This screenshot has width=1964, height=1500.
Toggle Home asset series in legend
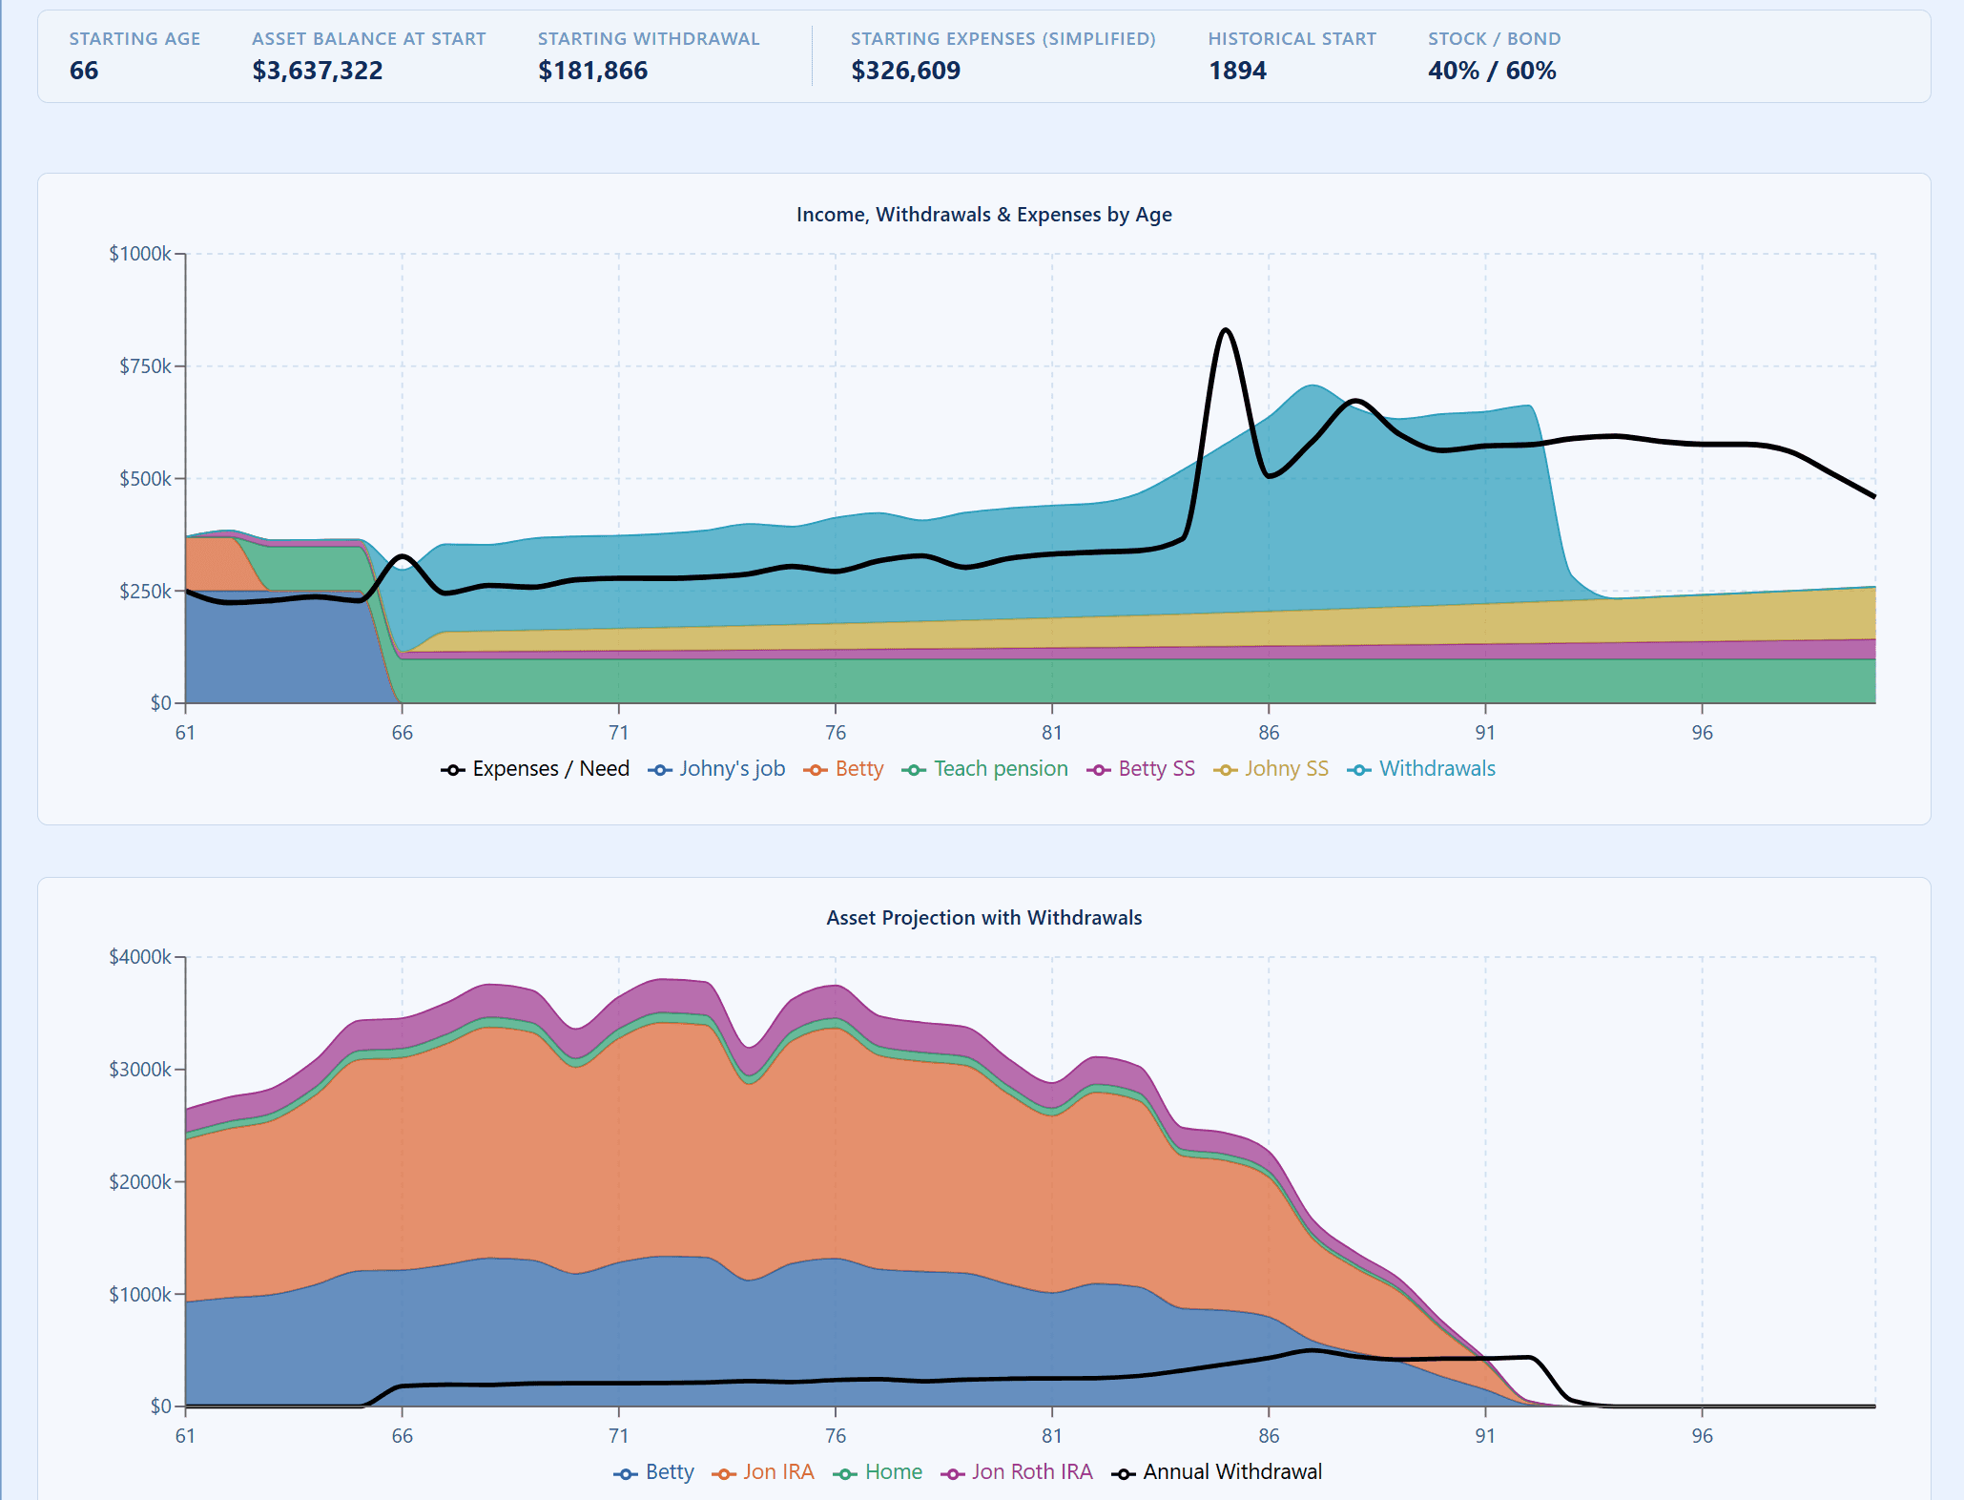point(893,1472)
